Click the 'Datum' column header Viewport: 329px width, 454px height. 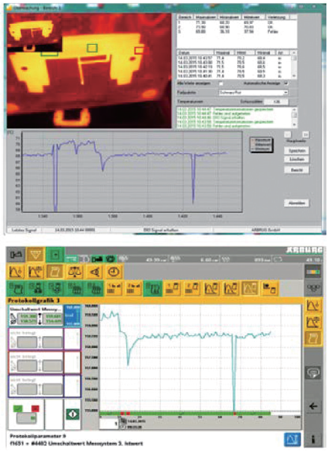[195, 53]
